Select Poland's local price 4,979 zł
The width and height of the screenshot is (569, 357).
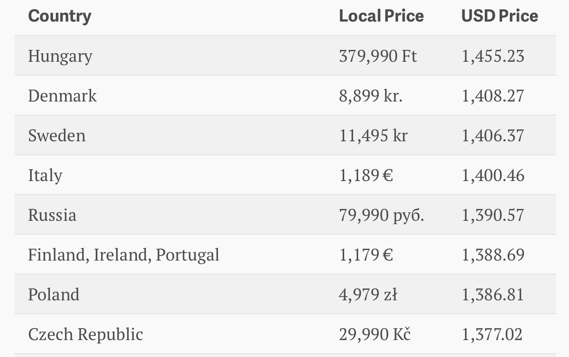[x=368, y=295]
